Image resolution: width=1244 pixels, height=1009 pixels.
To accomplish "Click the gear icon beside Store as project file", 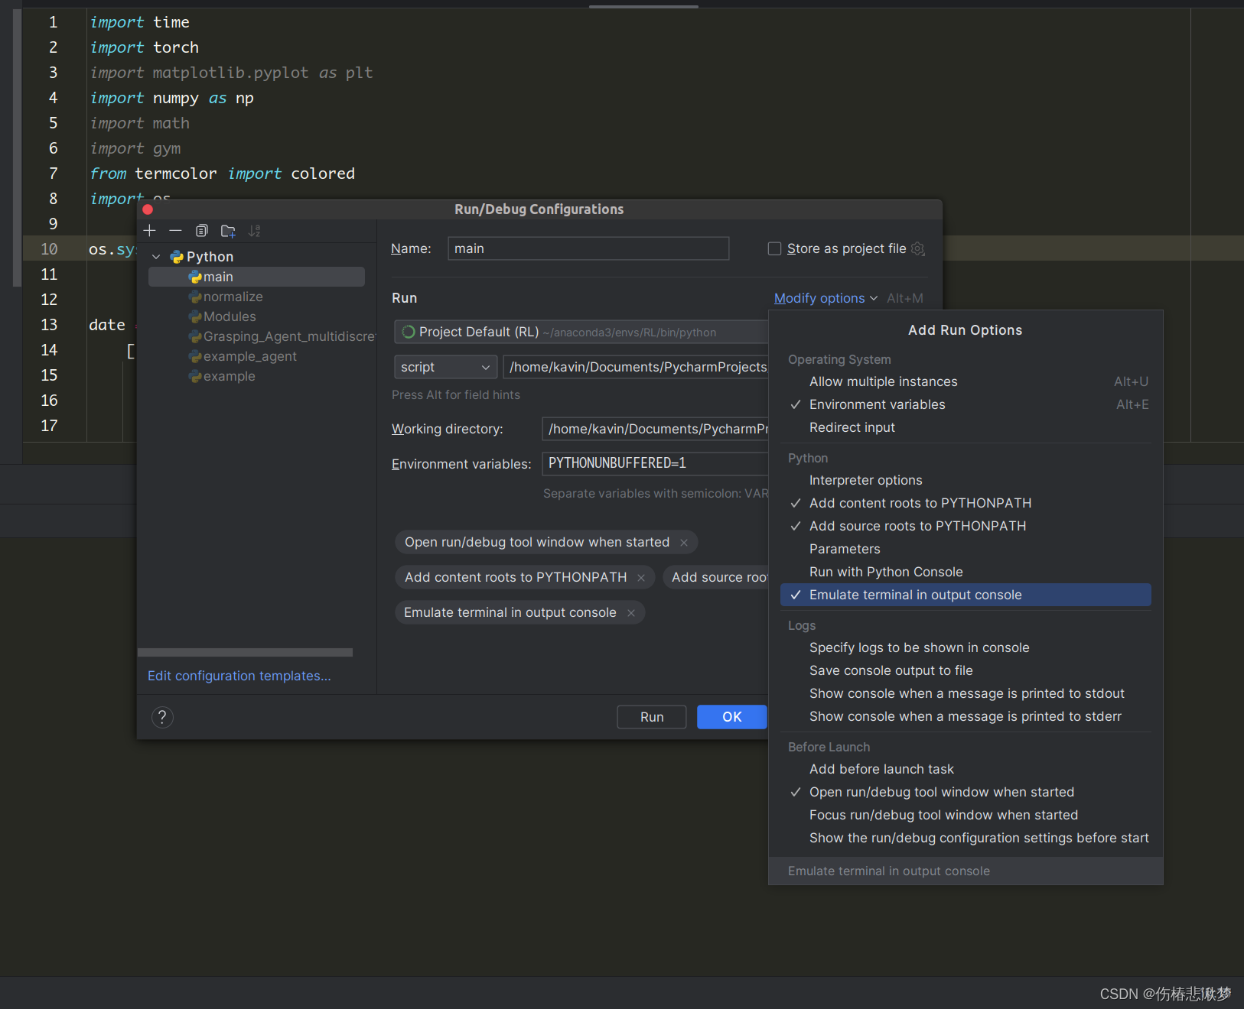I will (x=917, y=248).
